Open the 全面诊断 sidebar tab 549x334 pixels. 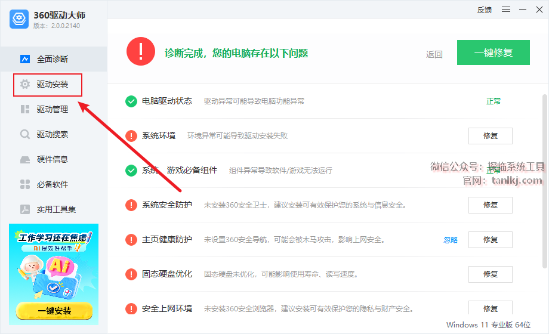tap(54, 59)
